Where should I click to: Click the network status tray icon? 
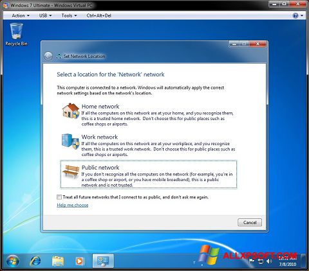(x=261, y=261)
